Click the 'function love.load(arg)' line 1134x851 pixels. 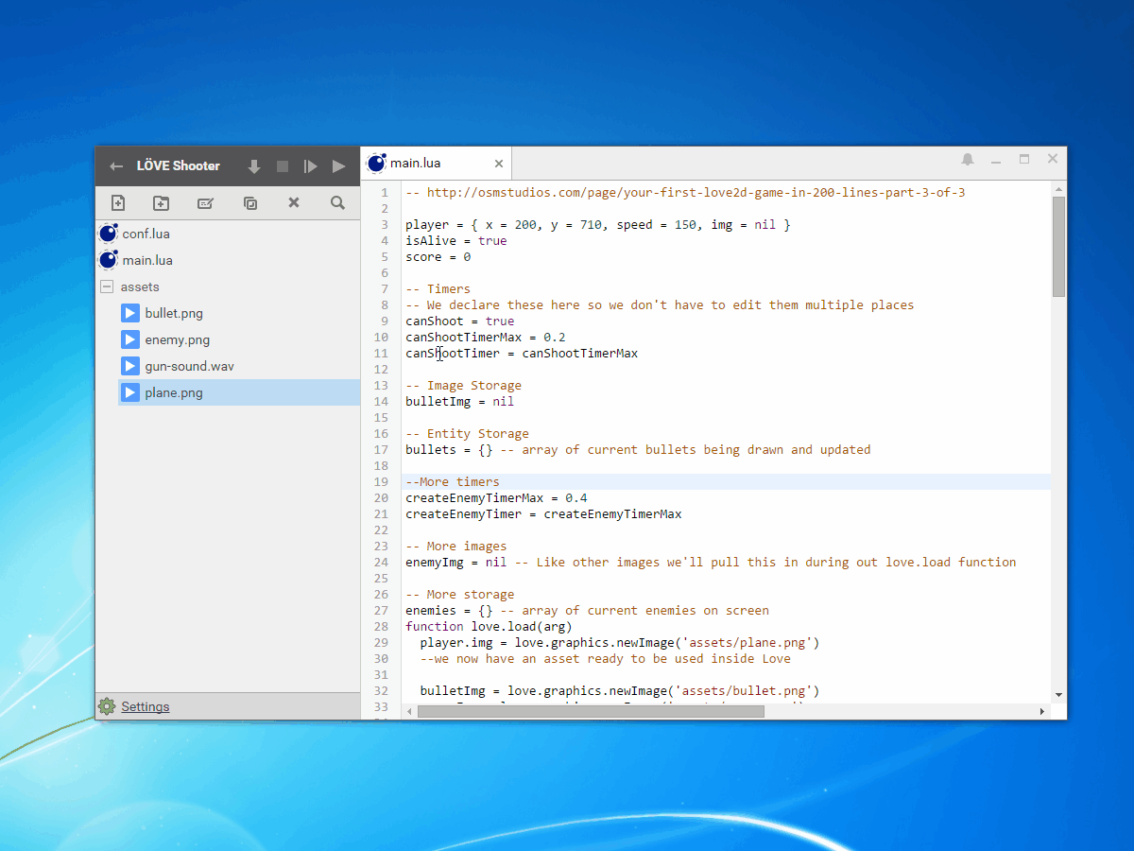(x=489, y=627)
